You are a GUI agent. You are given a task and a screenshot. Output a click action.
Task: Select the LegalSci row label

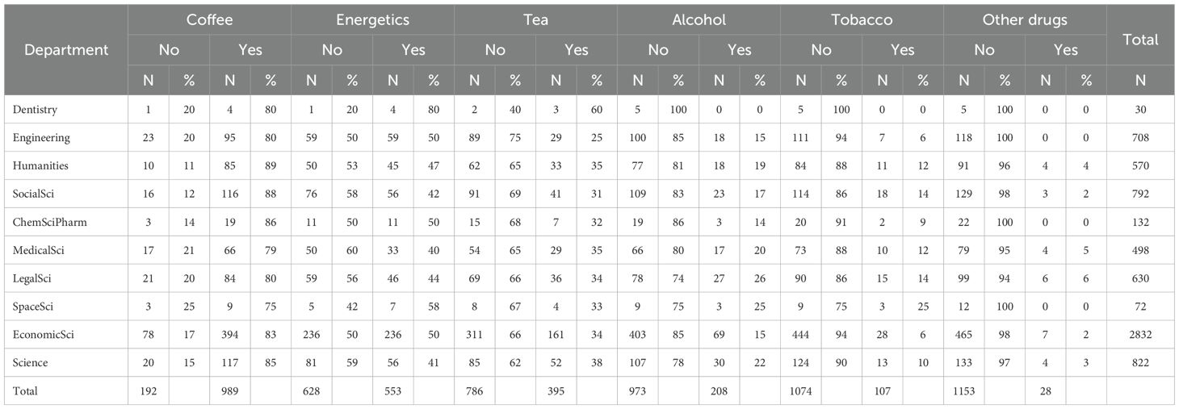coord(32,278)
